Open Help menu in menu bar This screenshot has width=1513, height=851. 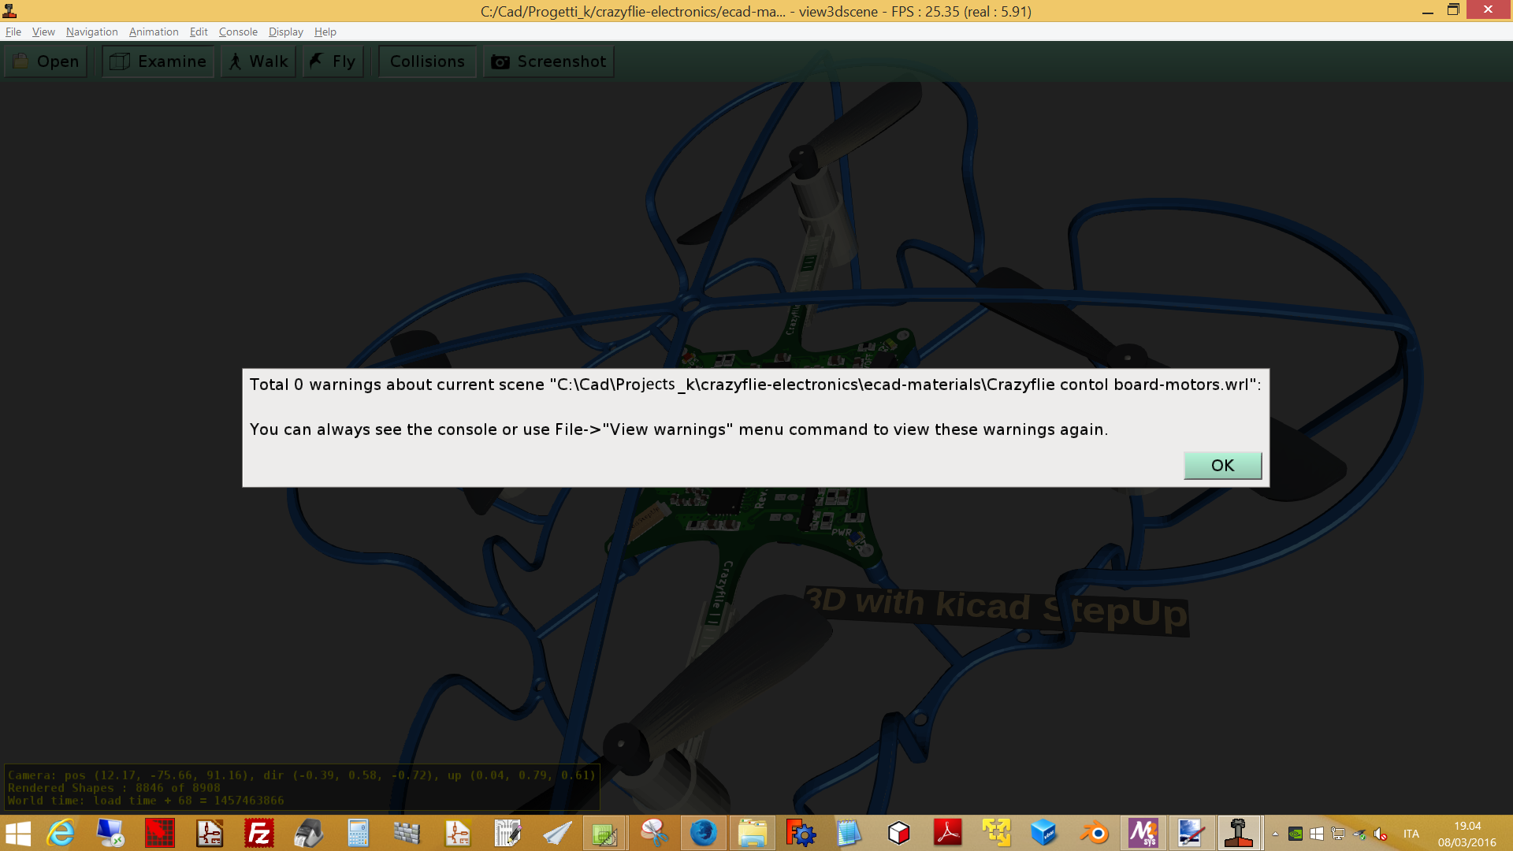coord(325,32)
